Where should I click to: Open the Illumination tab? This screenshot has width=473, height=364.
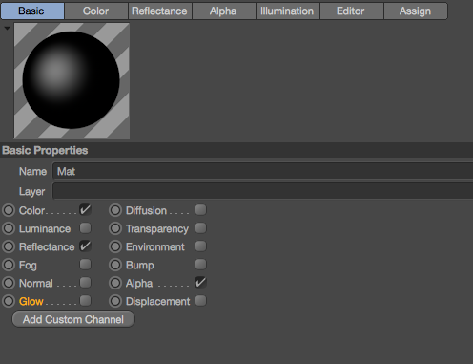coord(288,11)
